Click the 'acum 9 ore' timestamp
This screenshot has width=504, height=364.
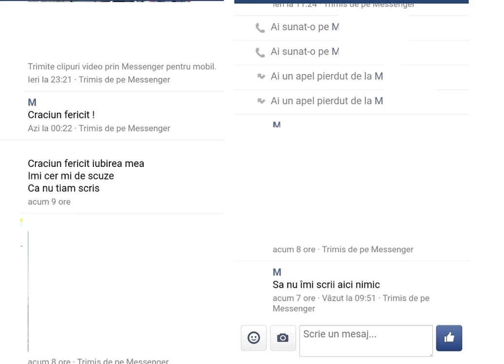click(x=49, y=202)
